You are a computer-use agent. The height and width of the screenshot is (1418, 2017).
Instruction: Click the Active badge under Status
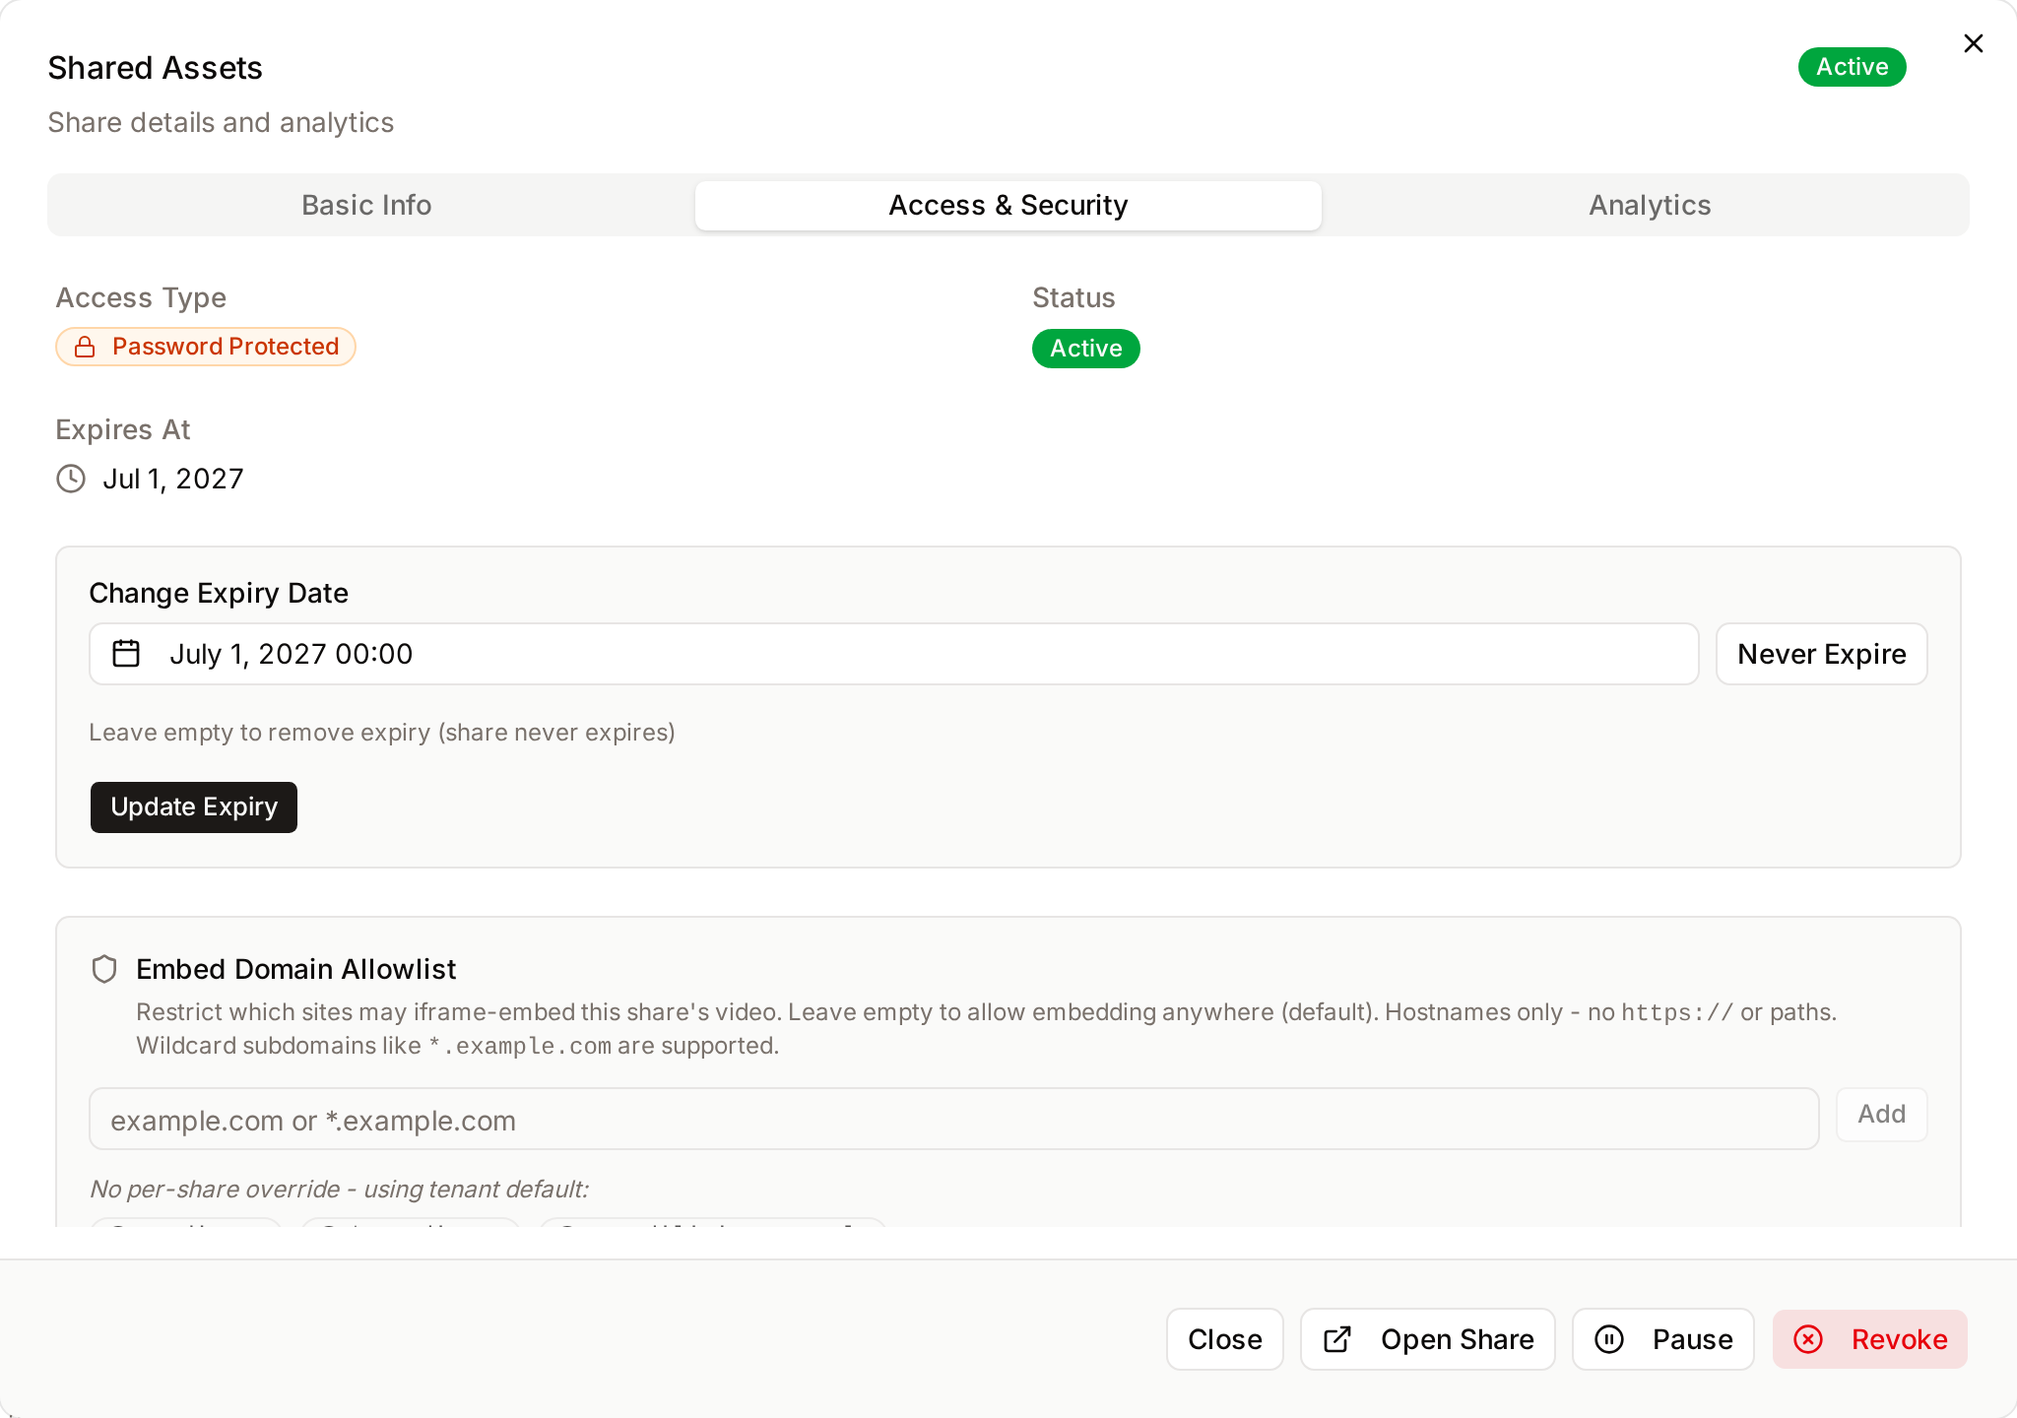point(1085,349)
